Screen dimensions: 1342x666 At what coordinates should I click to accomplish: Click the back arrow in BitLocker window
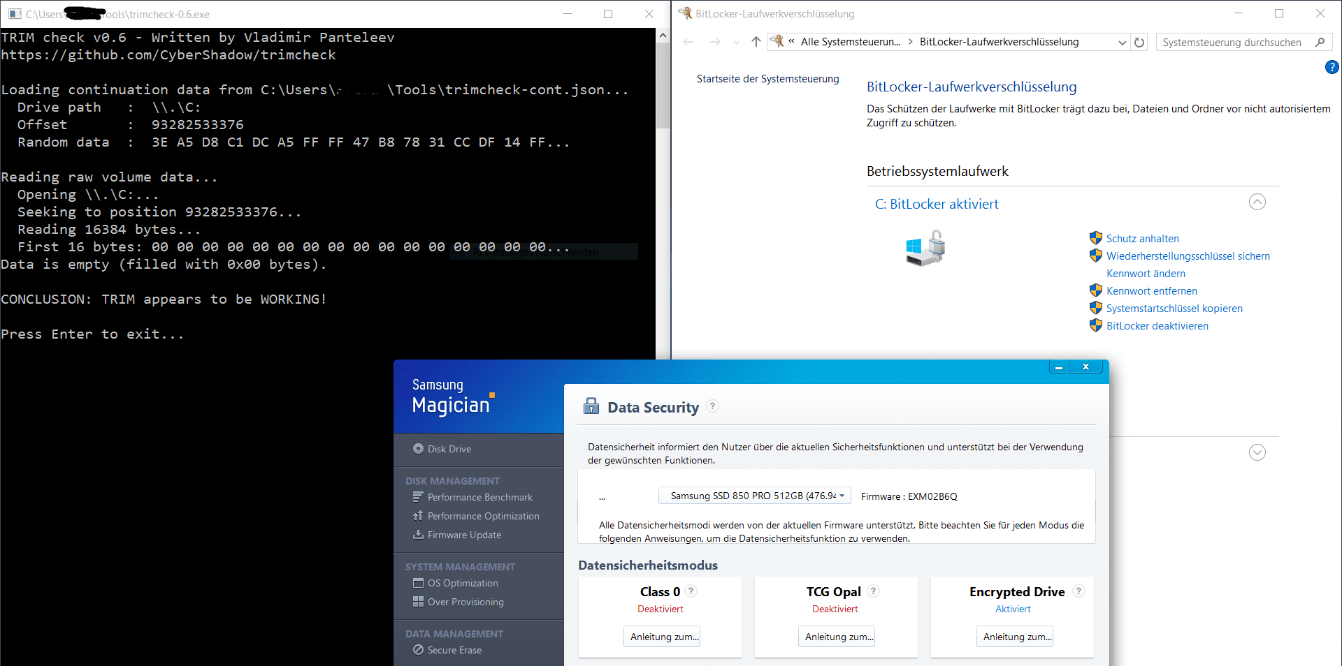[x=688, y=42]
